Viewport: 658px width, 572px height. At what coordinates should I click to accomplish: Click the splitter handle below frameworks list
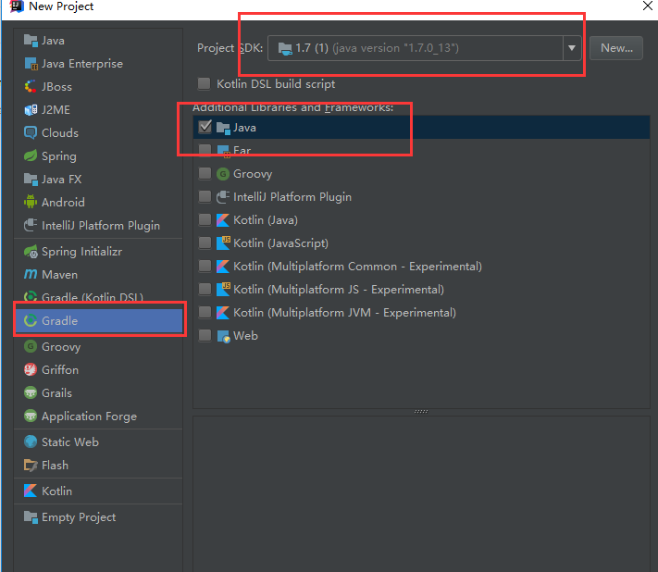pyautogui.click(x=421, y=412)
